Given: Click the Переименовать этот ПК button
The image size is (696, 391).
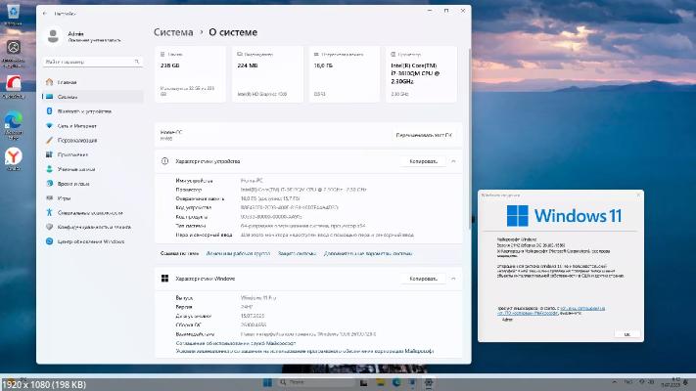Looking at the screenshot, I should point(424,135).
